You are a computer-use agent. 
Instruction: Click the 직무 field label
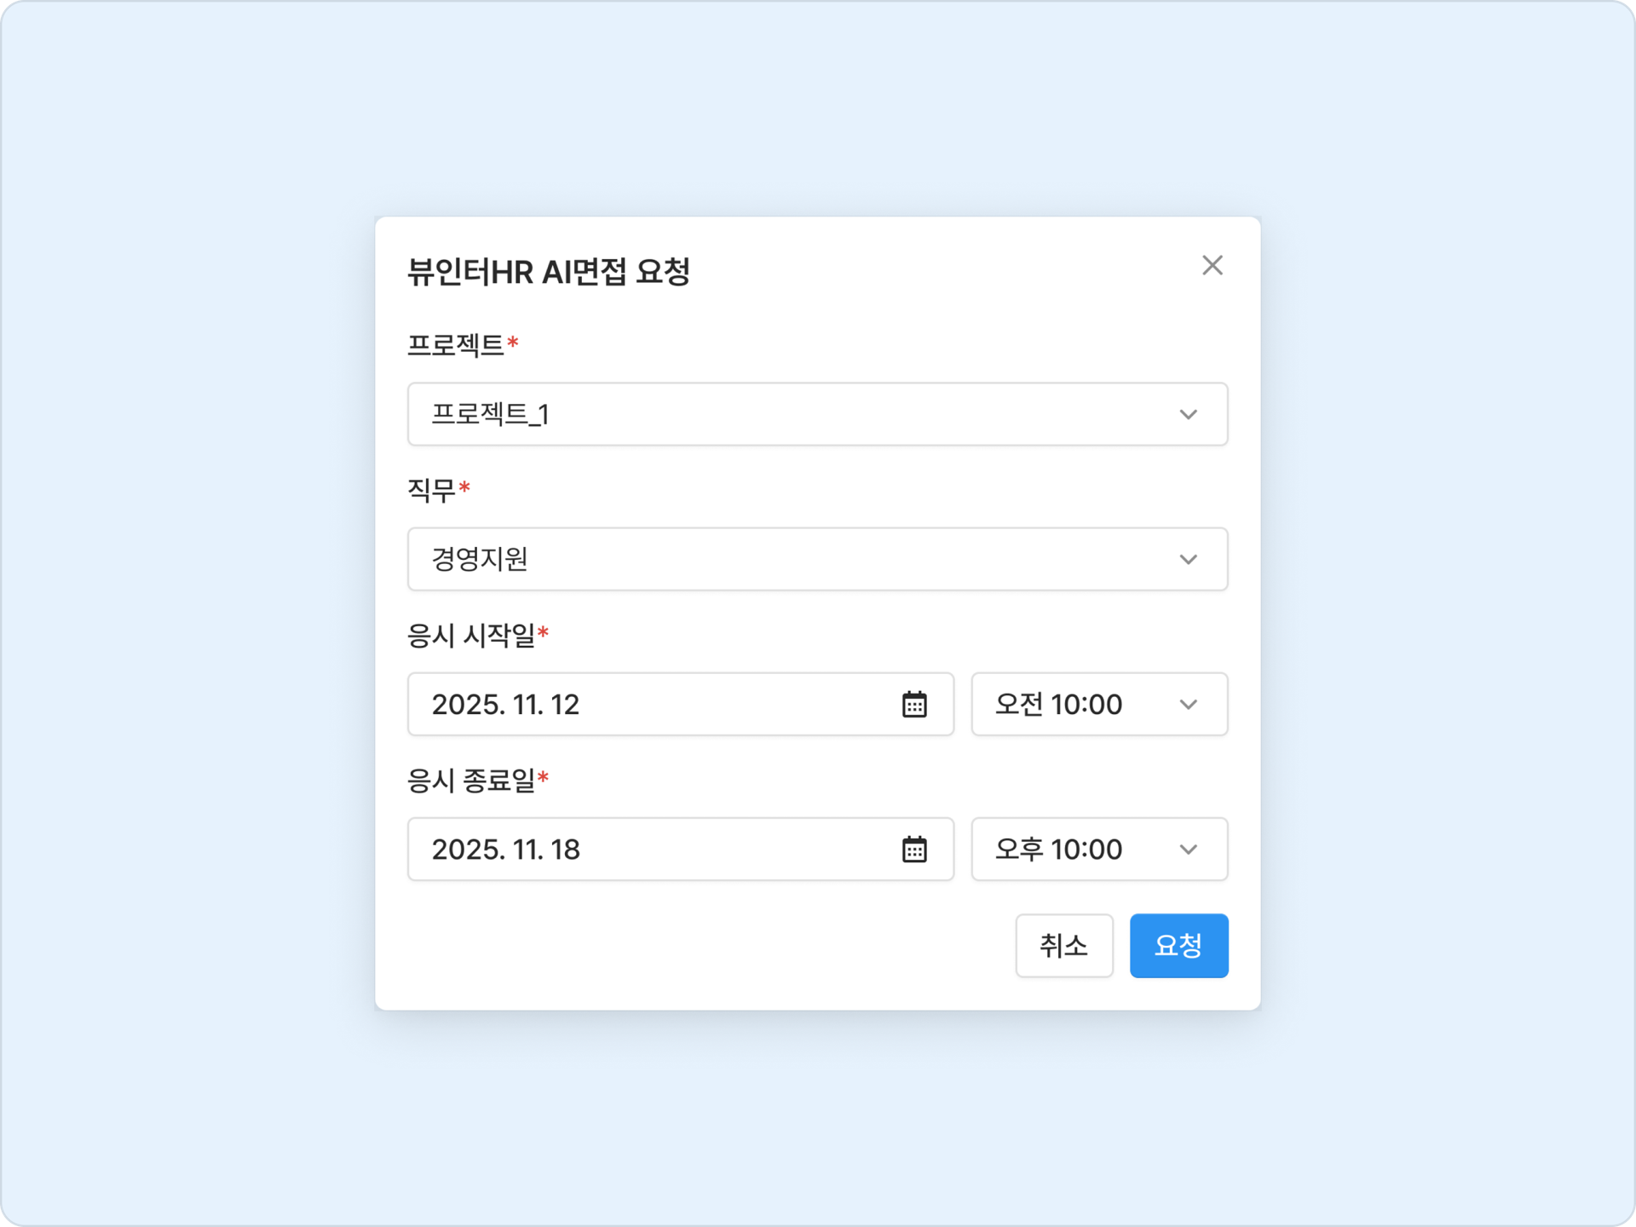pyautogui.click(x=432, y=490)
